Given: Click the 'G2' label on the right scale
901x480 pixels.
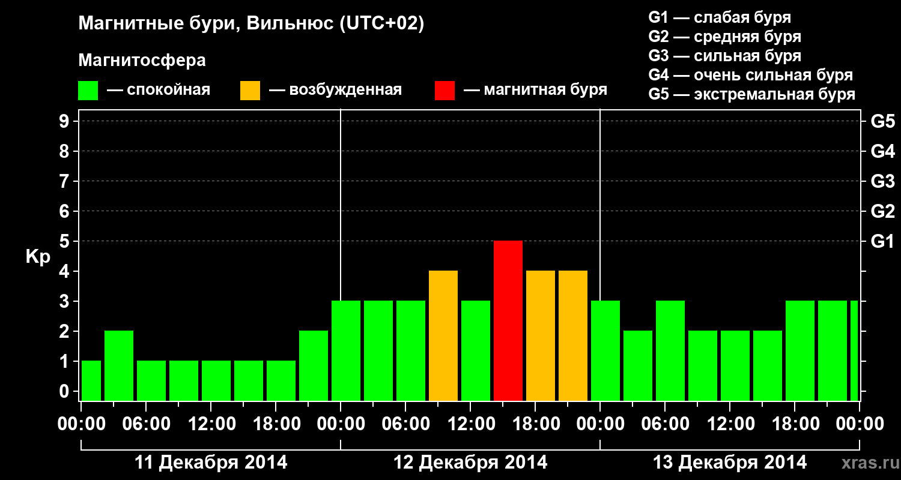Looking at the screenshot, I should (x=882, y=211).
